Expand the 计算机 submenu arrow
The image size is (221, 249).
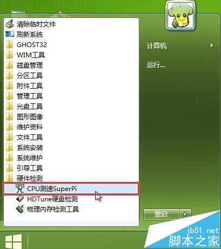coord(212,45)
